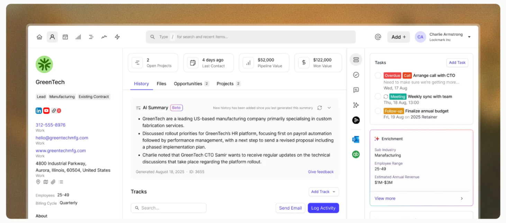Open the Contacts person icon

52,37
